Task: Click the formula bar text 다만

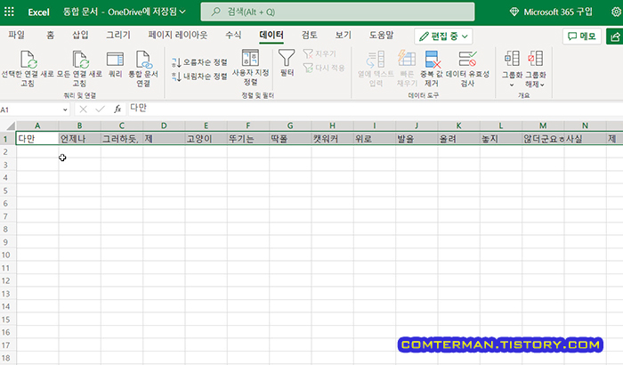Action: tap(139, 108)
